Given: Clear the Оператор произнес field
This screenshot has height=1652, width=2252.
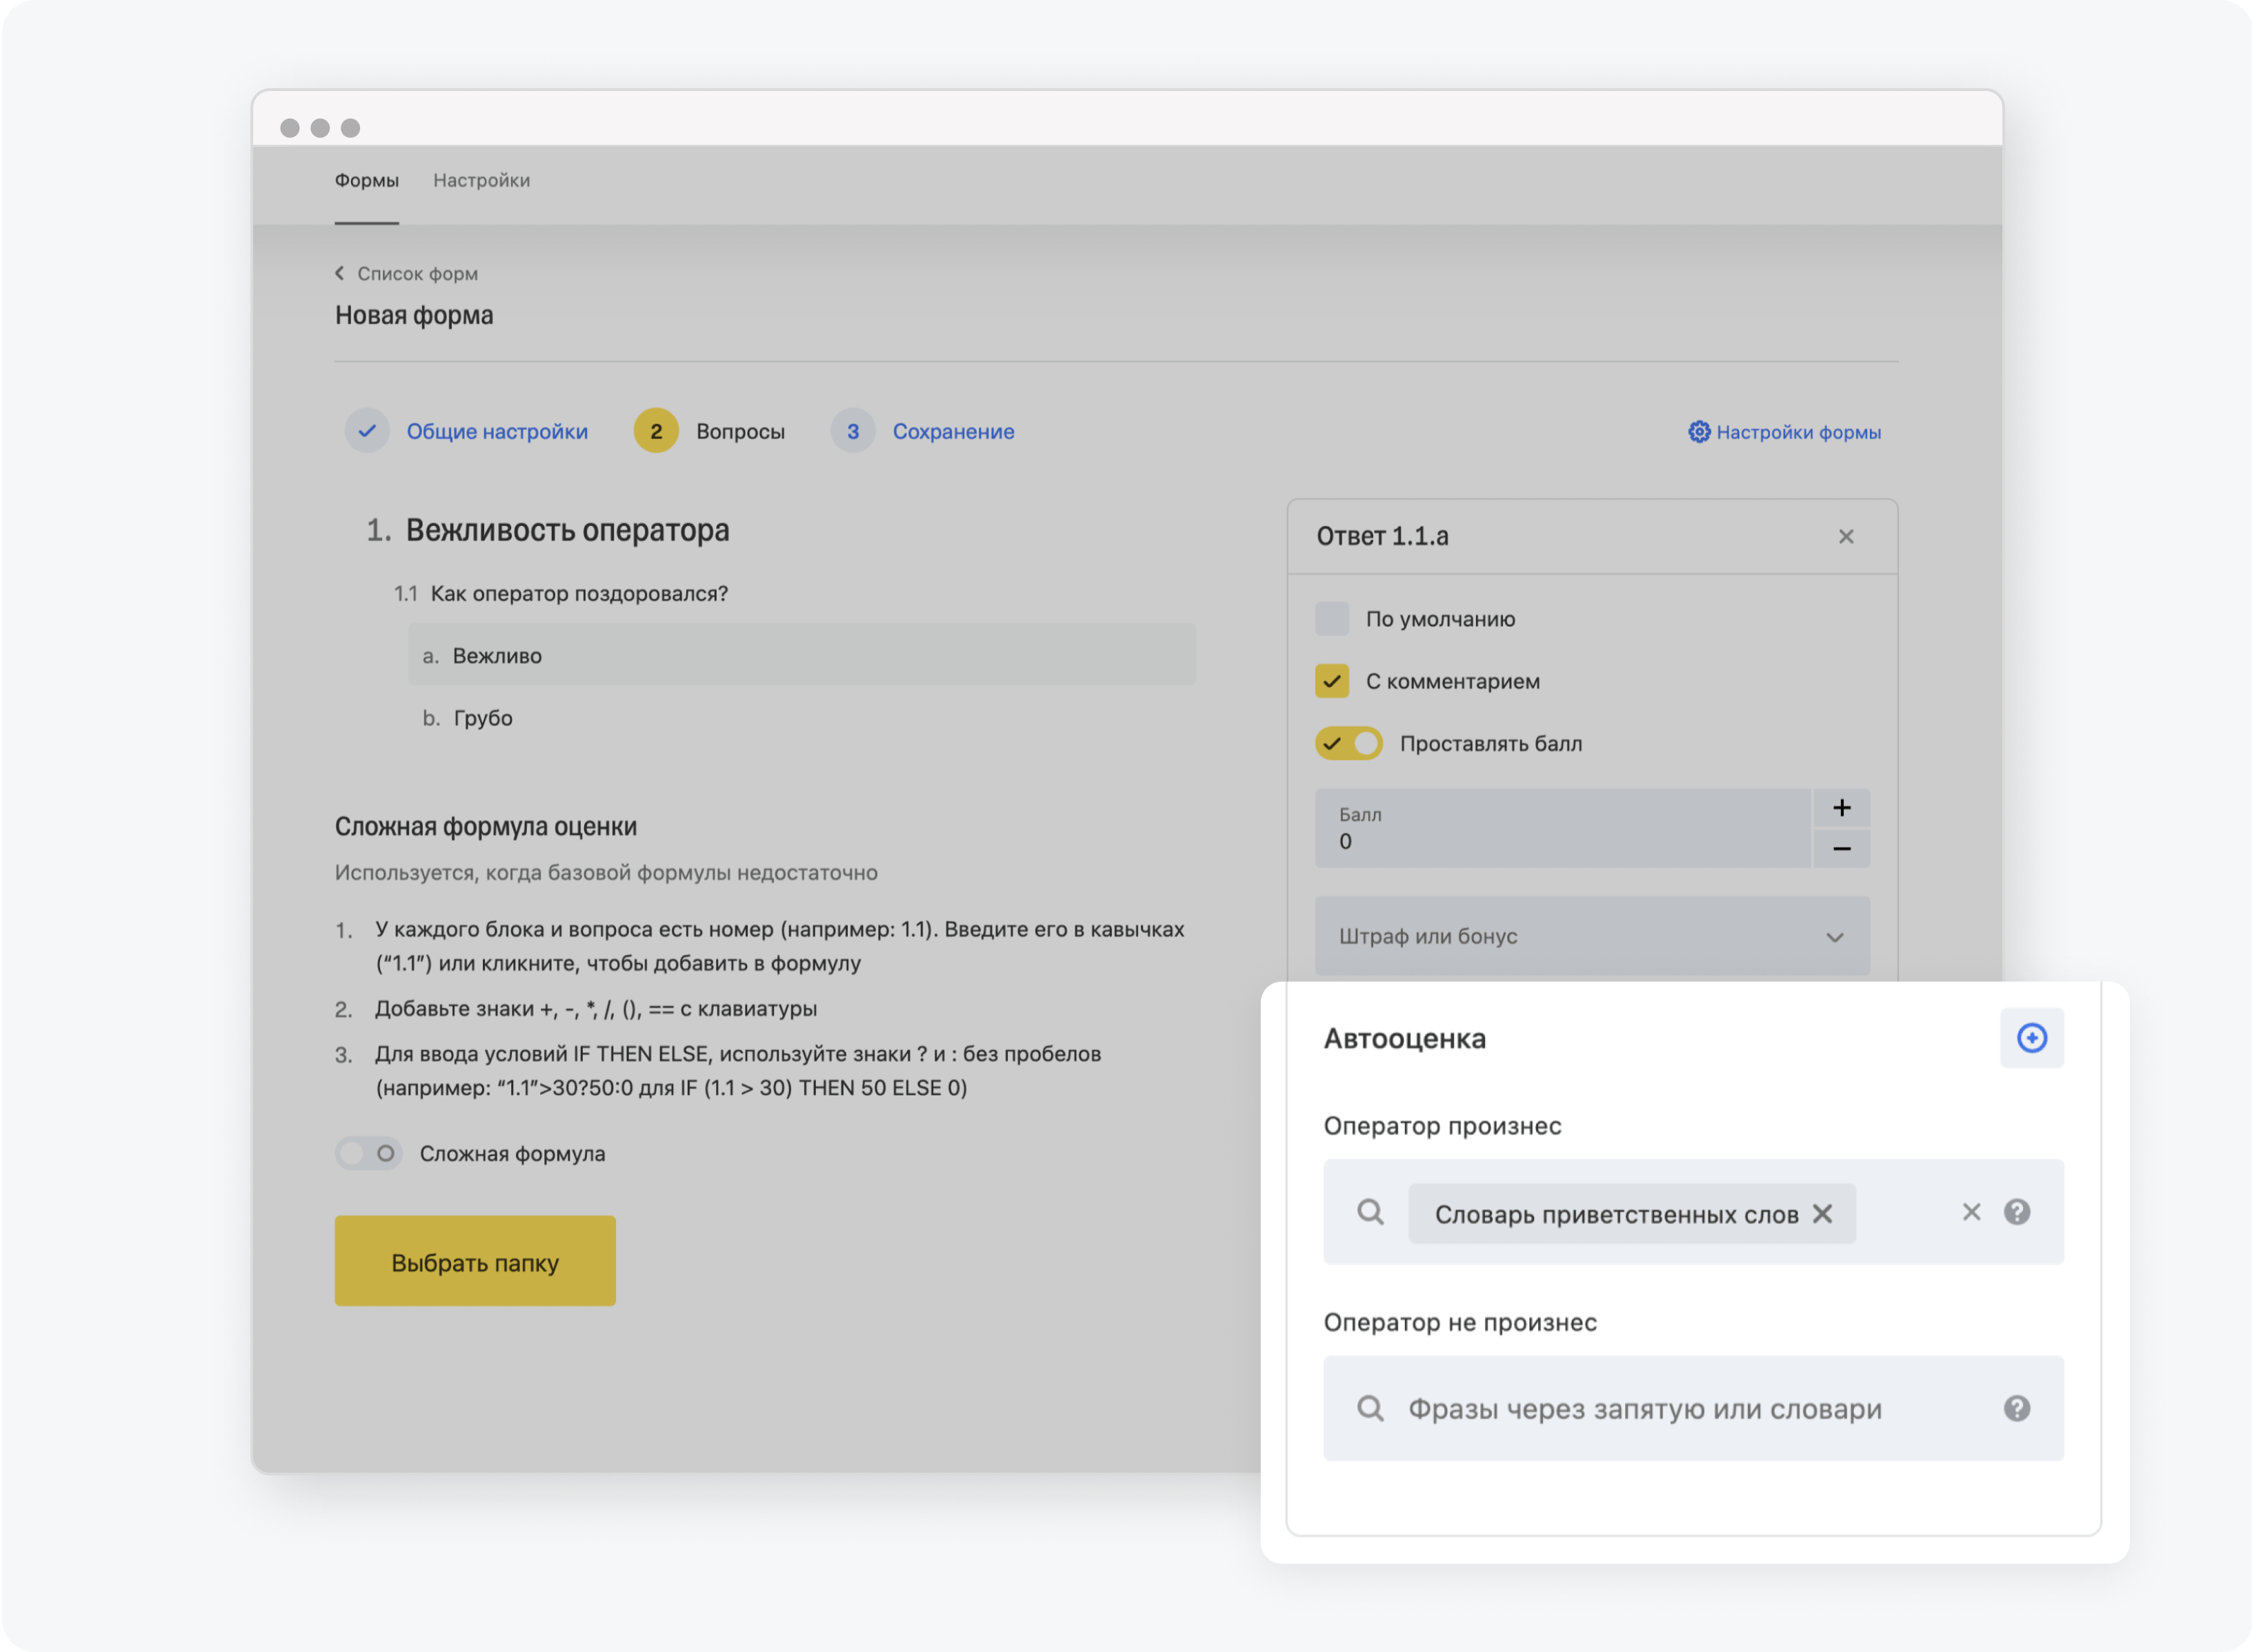Looking at the screenshot, I should (1971, 1212).
